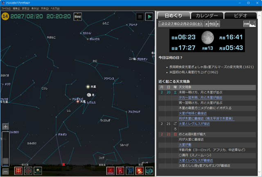The height and width of the screenshot is (177, 262).
Task: Click the date and time display 2027/02/20
Action: (41, 16)
